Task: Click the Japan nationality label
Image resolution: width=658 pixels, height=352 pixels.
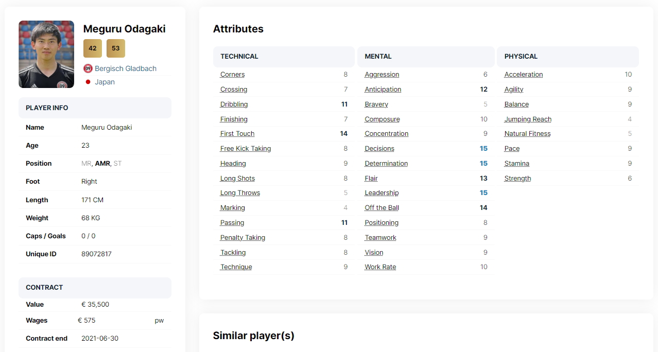Action: pos(105,82)
